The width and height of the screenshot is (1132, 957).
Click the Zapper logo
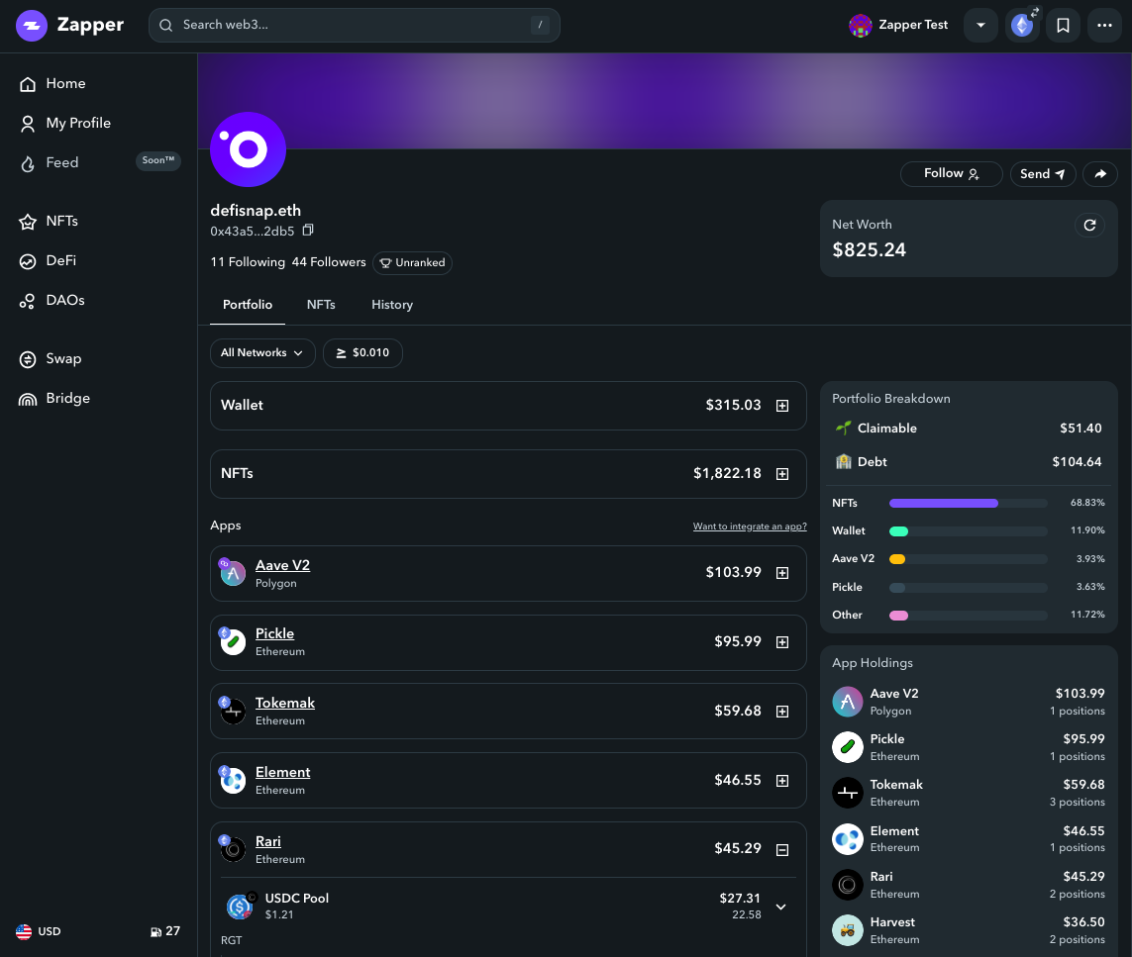70,26
